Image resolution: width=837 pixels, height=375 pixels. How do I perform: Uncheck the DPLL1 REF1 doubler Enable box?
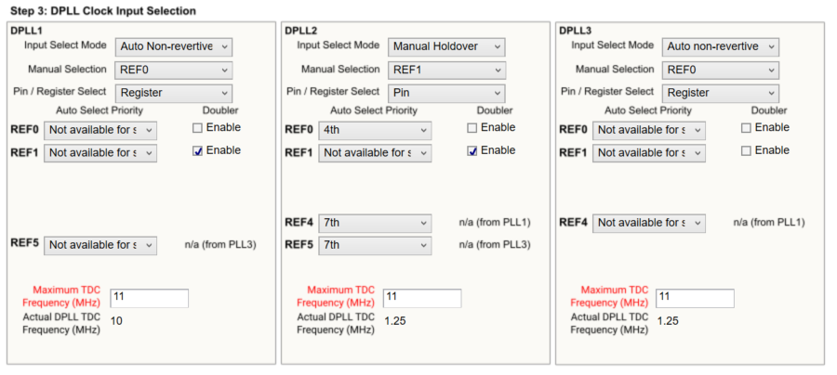(198, 150)
